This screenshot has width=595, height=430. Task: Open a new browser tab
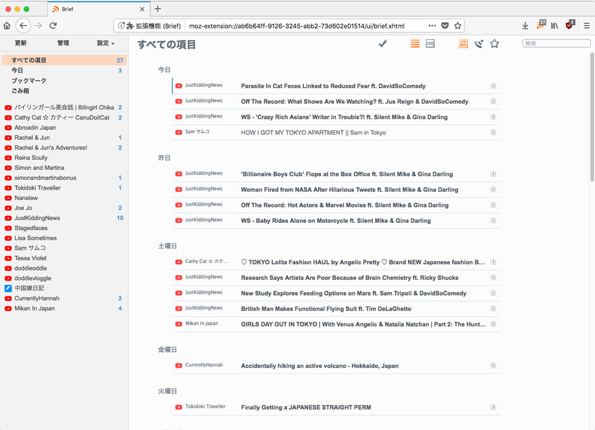tap(158, 8)
